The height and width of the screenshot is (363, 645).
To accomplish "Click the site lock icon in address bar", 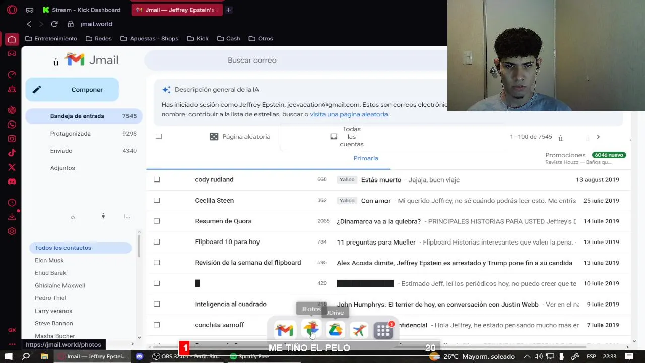I will [71, 24].
